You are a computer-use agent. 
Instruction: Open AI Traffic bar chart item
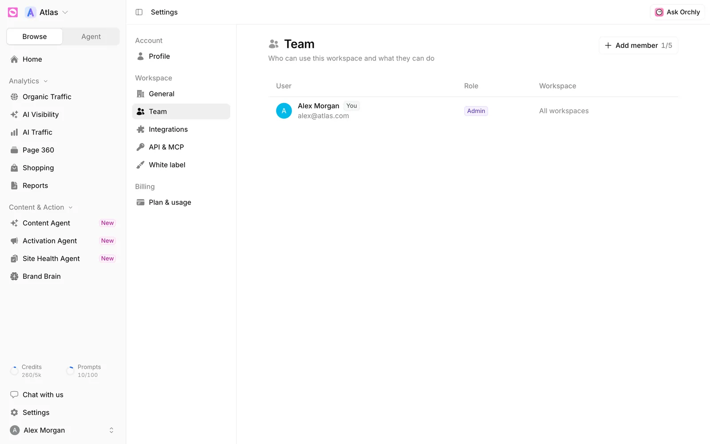click(x=63, y=132)
